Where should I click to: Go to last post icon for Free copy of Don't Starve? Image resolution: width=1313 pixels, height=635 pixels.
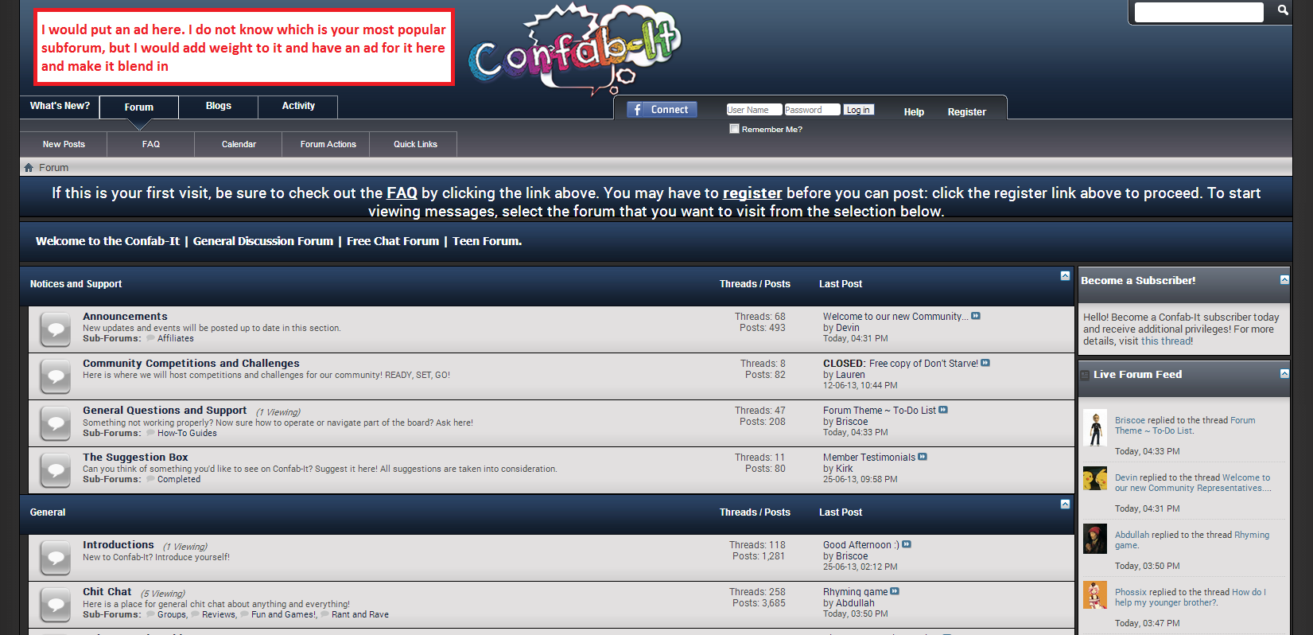coord(985,363)
